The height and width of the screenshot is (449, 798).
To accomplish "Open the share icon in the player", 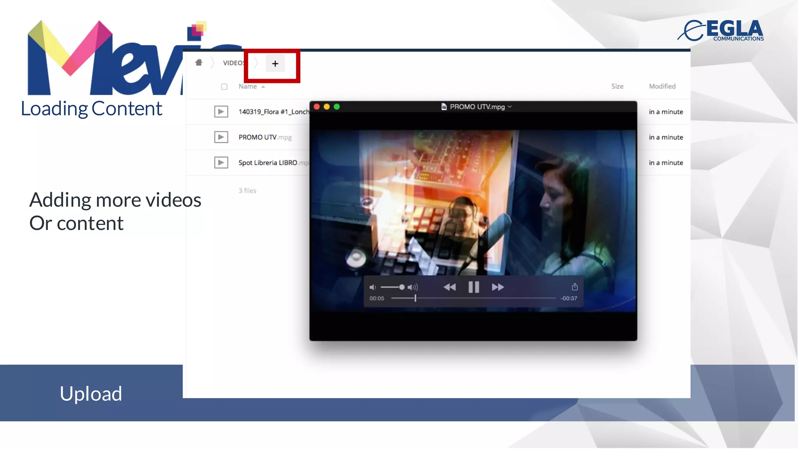I will point(574,287).
